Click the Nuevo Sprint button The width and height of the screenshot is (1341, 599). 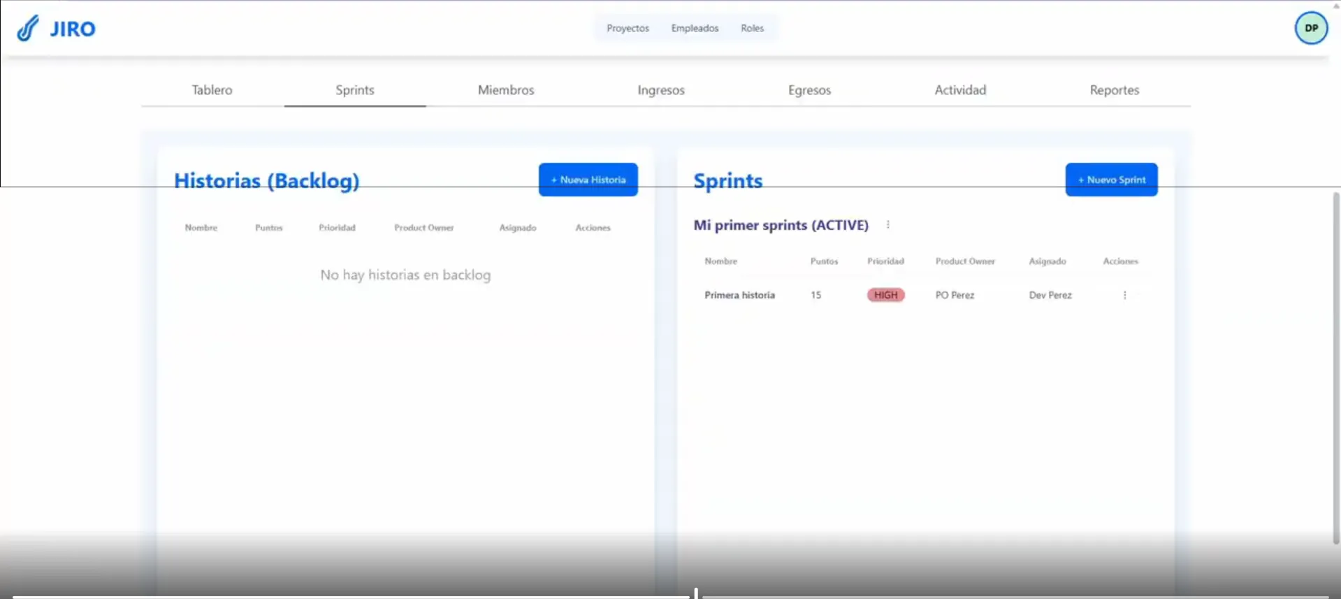(x=1111, y=180)
